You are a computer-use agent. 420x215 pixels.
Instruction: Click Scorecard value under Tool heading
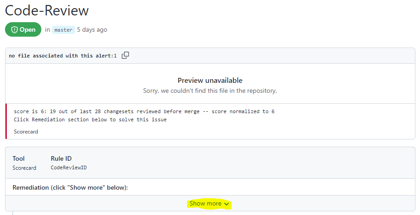pos(24,168)
